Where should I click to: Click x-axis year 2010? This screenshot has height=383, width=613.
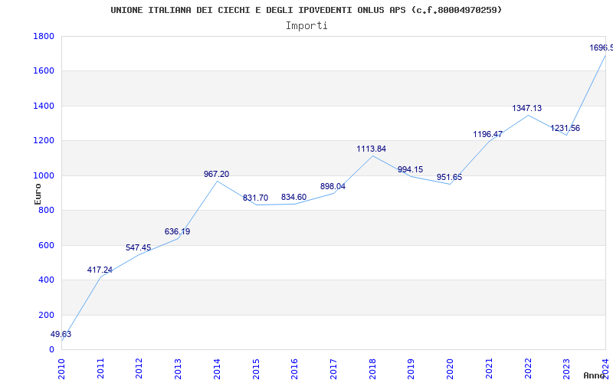61,368
